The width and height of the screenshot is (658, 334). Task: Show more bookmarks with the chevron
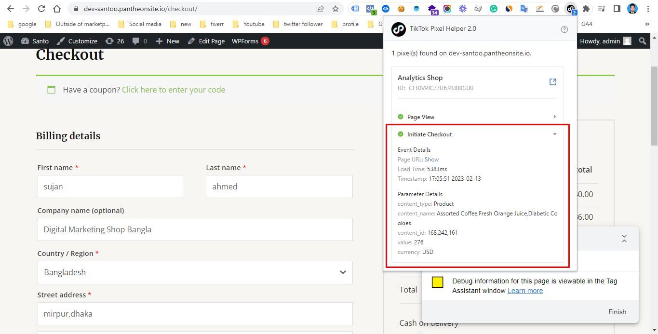(x=647, y=24)
